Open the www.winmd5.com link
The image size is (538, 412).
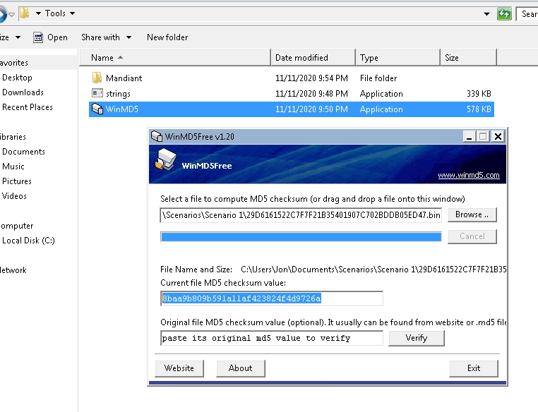[x=469, y=175]
